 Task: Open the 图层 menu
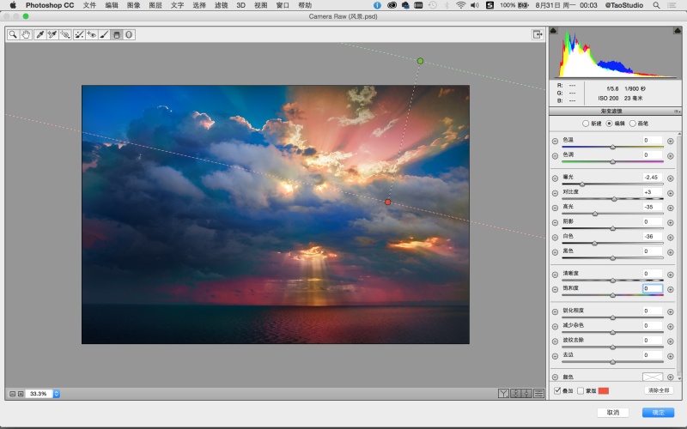155,5
